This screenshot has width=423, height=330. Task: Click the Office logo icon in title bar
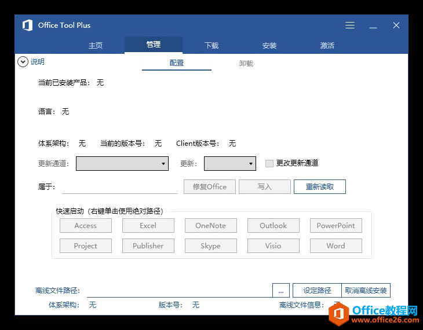(x=27, y=25)
